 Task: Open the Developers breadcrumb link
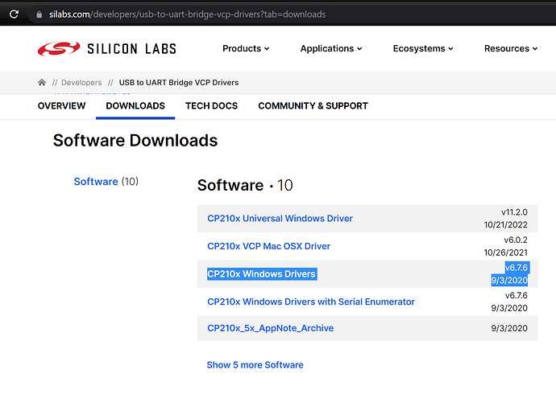[81, 82]
